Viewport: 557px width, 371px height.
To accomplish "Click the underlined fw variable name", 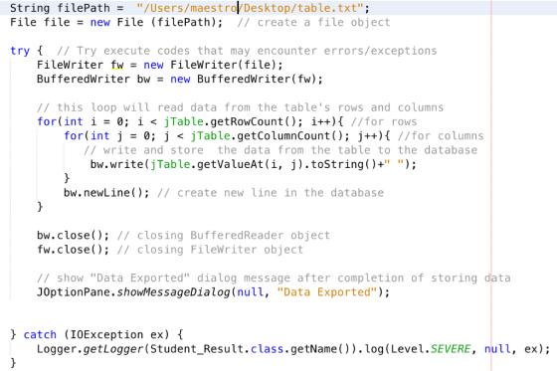I will pyautogui.click(x=117, y=65).
